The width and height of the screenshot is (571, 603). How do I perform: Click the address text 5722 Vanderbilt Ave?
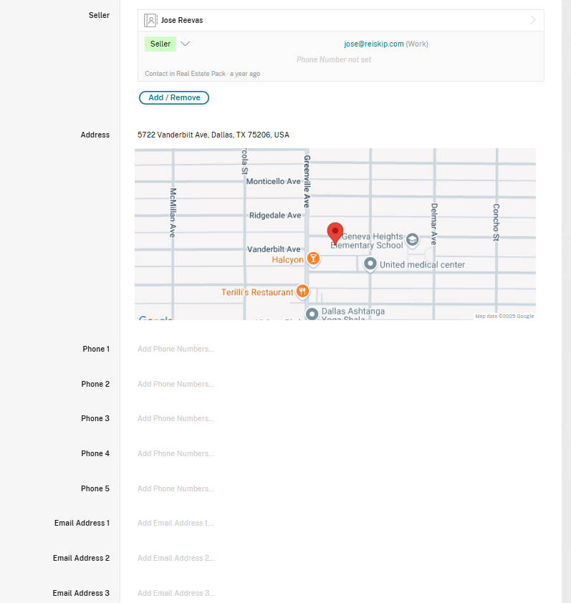[213, 135]
